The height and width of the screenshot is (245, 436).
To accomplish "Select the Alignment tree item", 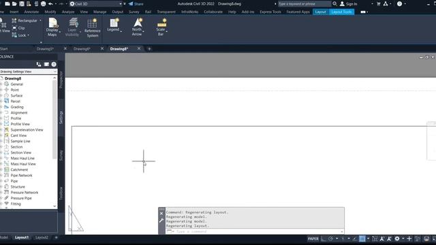I will point(19,113).
